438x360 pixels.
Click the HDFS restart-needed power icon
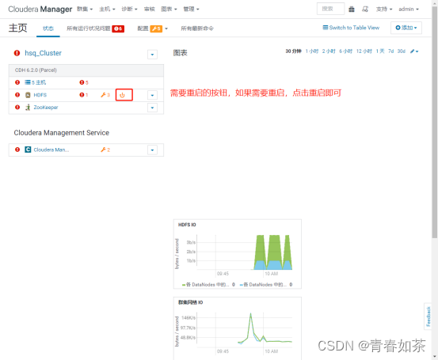pyautogui.click(x=122, y=95)
